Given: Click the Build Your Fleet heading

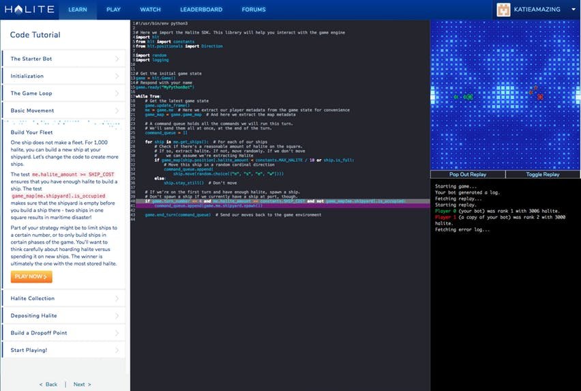Looking at the screenshot, I should (x=31, y=132).
